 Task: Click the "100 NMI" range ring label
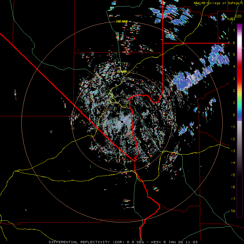click(x=122, y=21)
